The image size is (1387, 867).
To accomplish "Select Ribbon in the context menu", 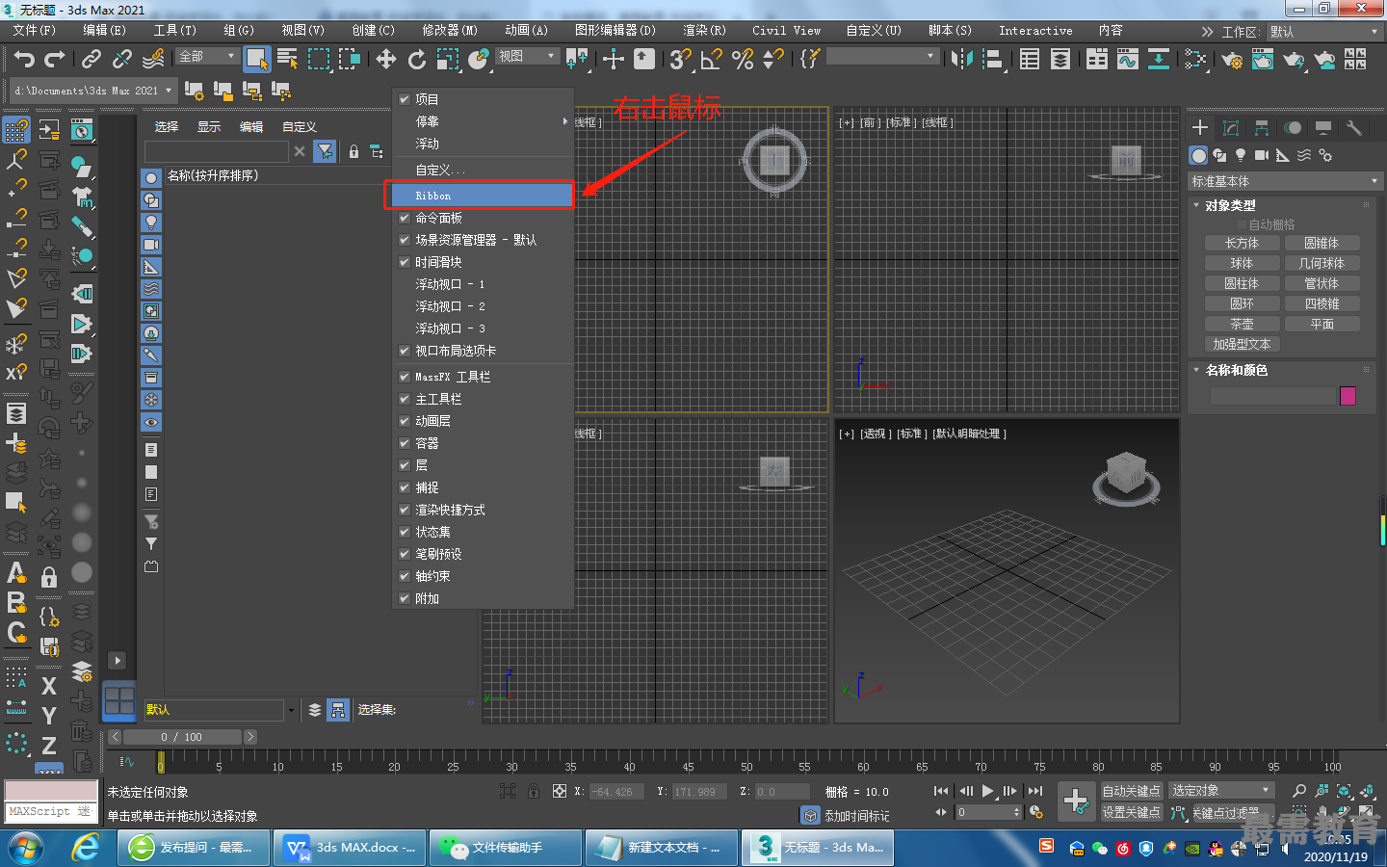I will pos(484,196).
